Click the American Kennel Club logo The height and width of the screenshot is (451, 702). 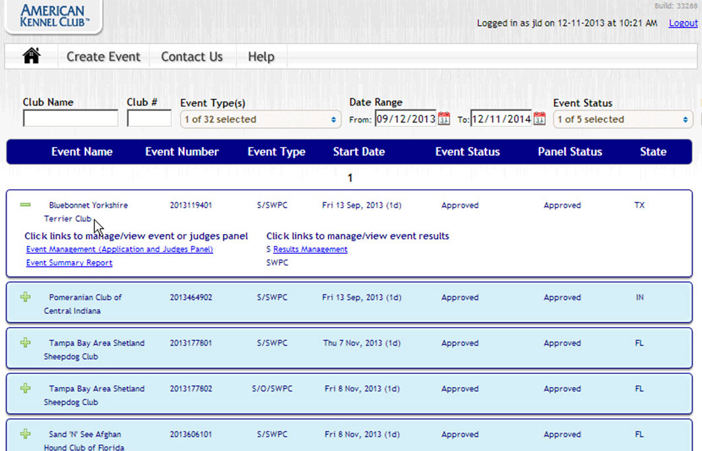54,16
